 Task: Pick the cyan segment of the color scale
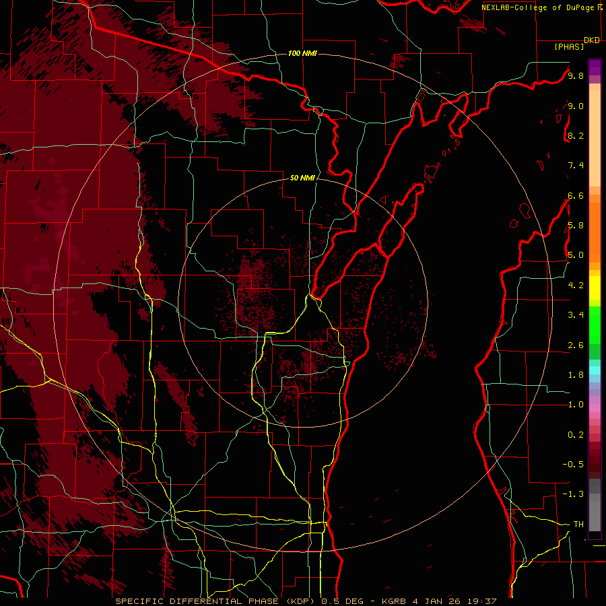tap(595, 370)
